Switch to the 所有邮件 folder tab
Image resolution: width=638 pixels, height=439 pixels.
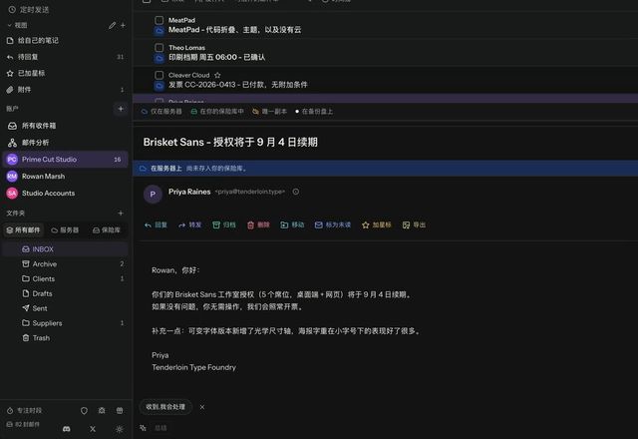pos(24,230)
